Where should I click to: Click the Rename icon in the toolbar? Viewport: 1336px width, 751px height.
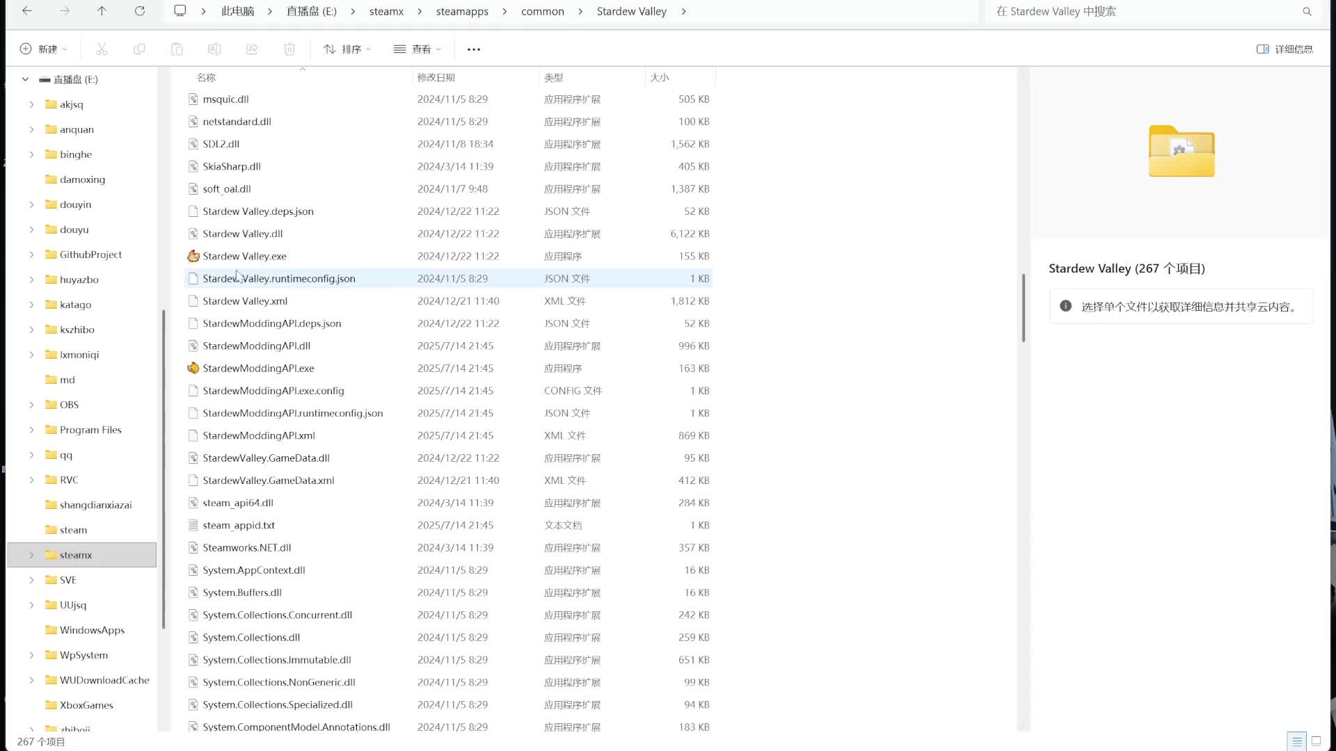(214, 49)
